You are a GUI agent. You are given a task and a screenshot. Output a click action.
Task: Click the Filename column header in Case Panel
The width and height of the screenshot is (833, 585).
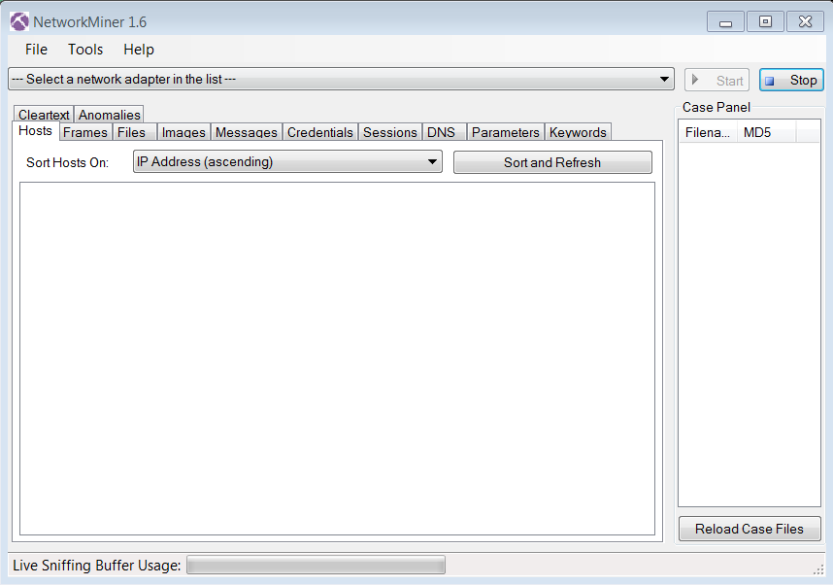point(708,132)
